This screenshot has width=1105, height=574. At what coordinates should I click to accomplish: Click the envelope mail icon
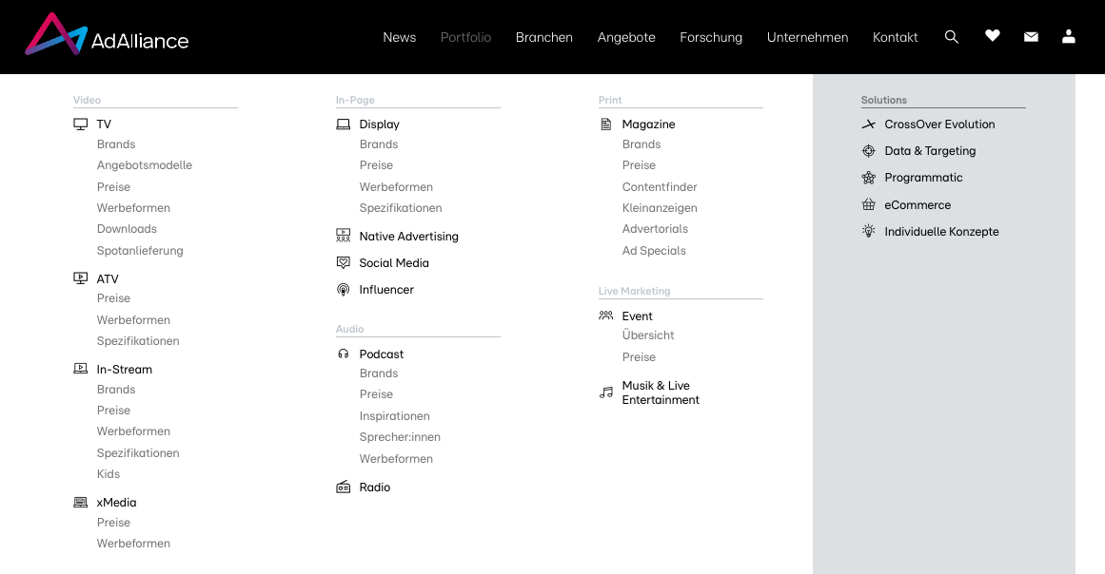[x=1031, y=37]
